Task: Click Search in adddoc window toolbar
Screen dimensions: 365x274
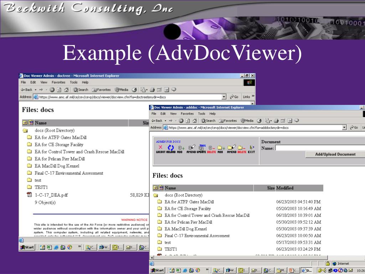Action: [208, 121]
